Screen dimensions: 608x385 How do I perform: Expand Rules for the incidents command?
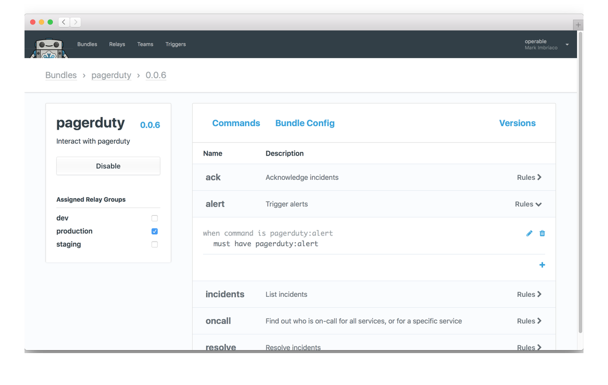pyautogui.click(x=529, y=294)
